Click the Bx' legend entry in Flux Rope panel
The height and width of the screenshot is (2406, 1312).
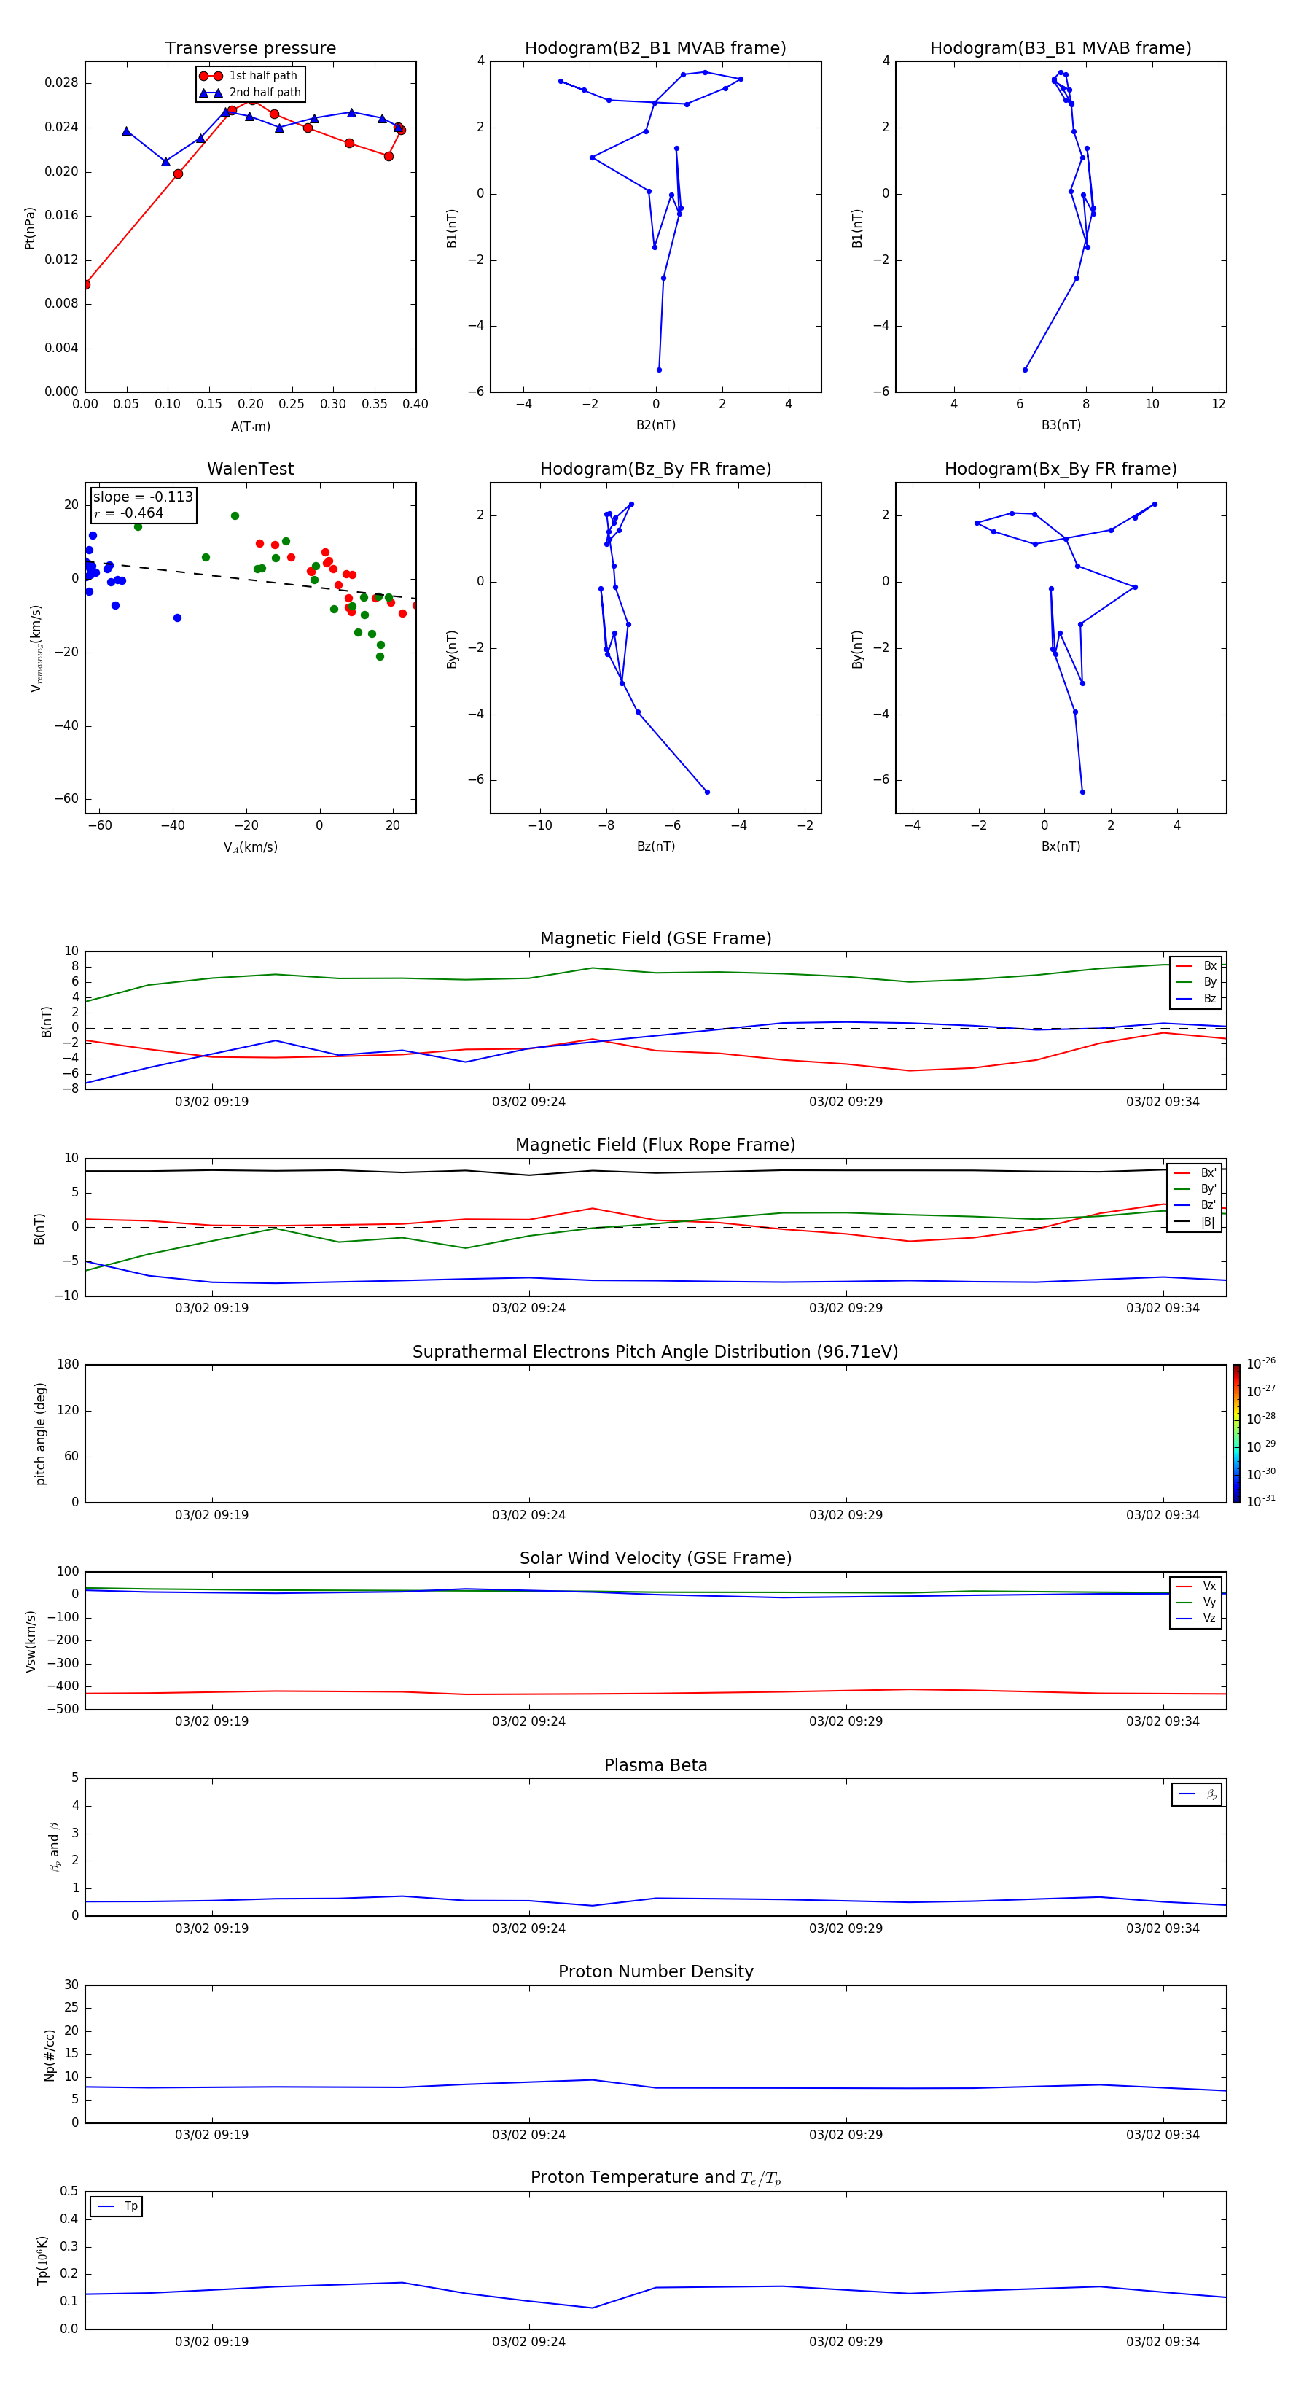point(1195,1173)
